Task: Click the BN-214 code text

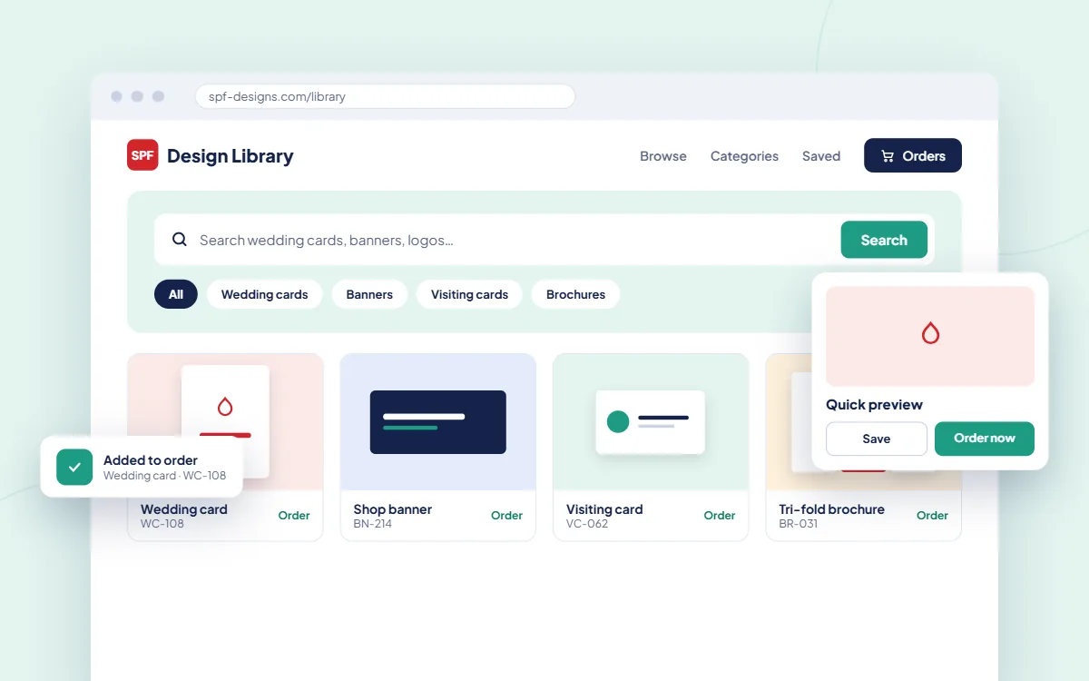Action: click(373, 524)
